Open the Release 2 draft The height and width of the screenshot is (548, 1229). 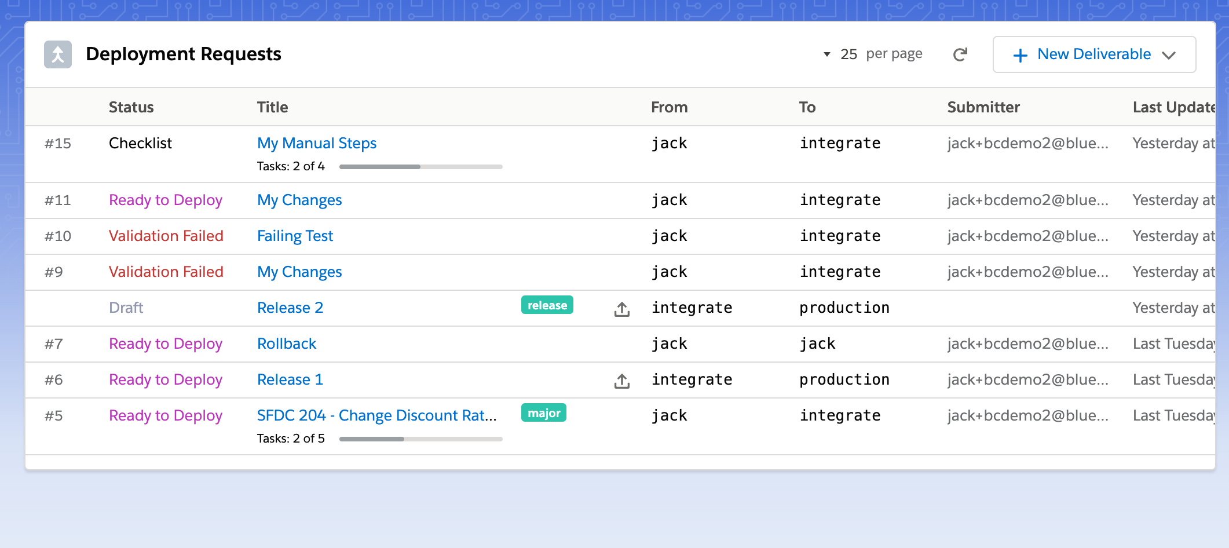(290, 308)
